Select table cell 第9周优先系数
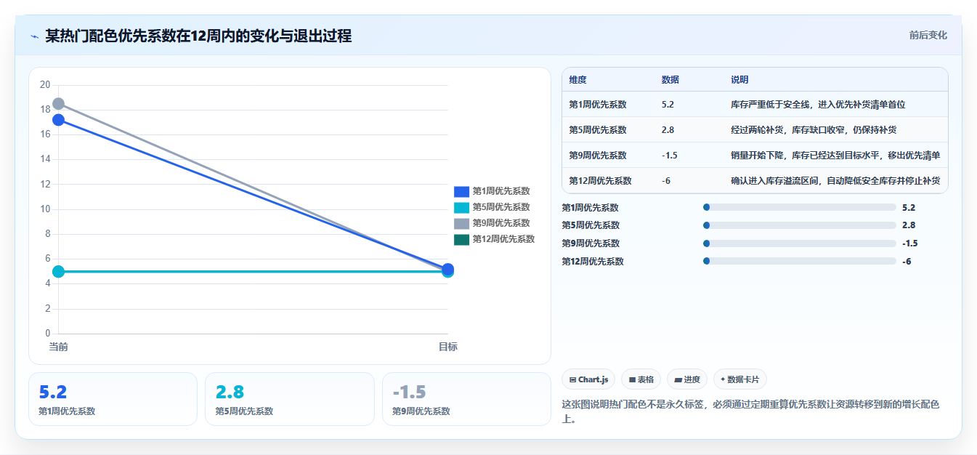Screen dimensions: 977x455 [x=598, y=156]
